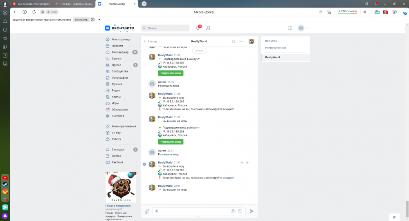Open ReallyWorld avatar in chat header
The height and width of the screenshot is (221, 409).
coord(251,41)
